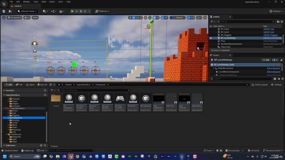Screen dimensions: 285x160
Task: Click the Eject button in play controls
Action: point(85,11)
